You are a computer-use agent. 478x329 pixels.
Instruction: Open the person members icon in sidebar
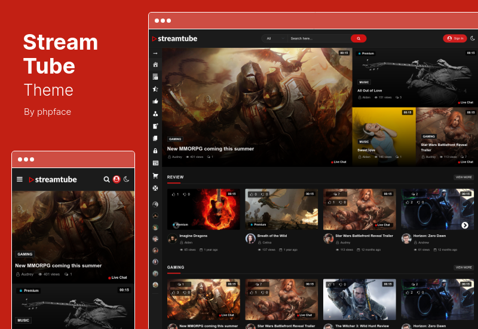(155, 114)
